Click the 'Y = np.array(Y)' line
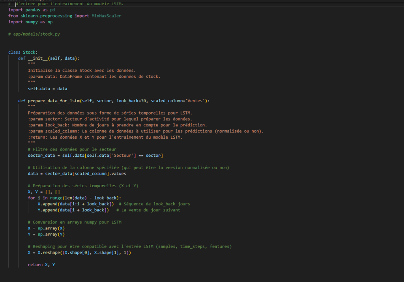The height and width of the screenshot is (282, 404). point(46,234)
